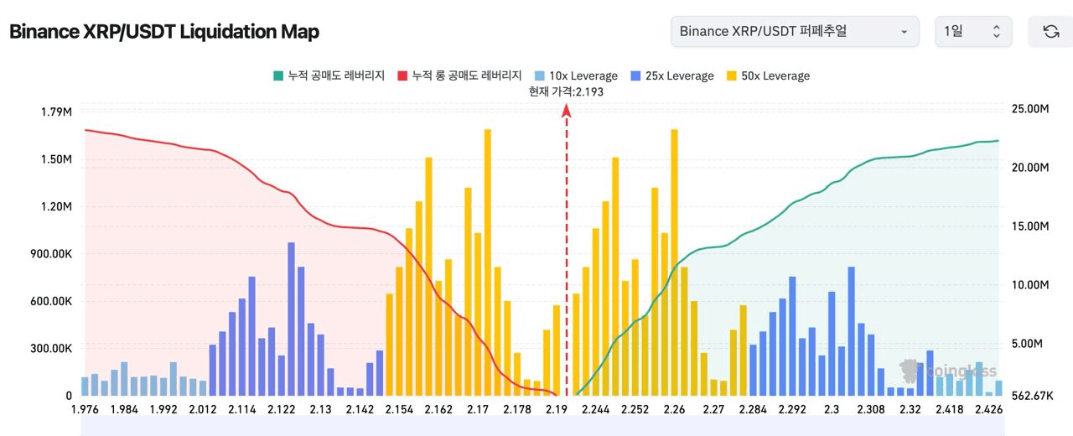Click the red dashed current price line
The width and height of the screenshot is (1073, 436).
pos(567,252)
